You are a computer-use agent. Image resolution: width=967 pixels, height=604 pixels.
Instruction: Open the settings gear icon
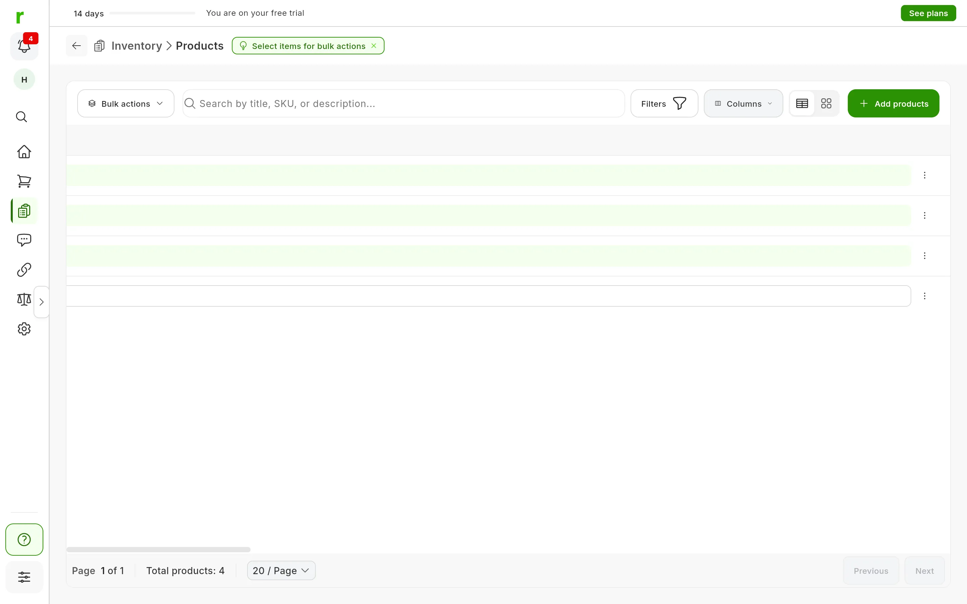[x=24, y=329]
